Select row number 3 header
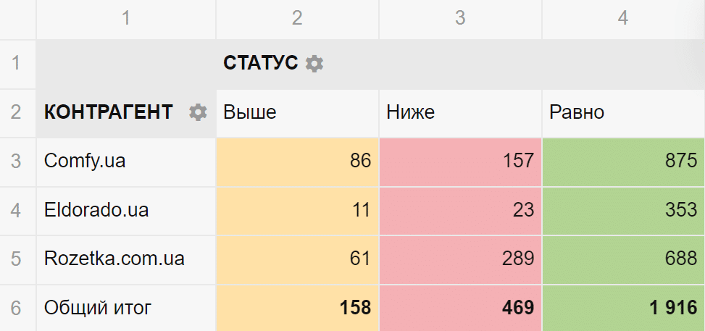Screen dimensions: 705x331 click(x=17, y=161)
